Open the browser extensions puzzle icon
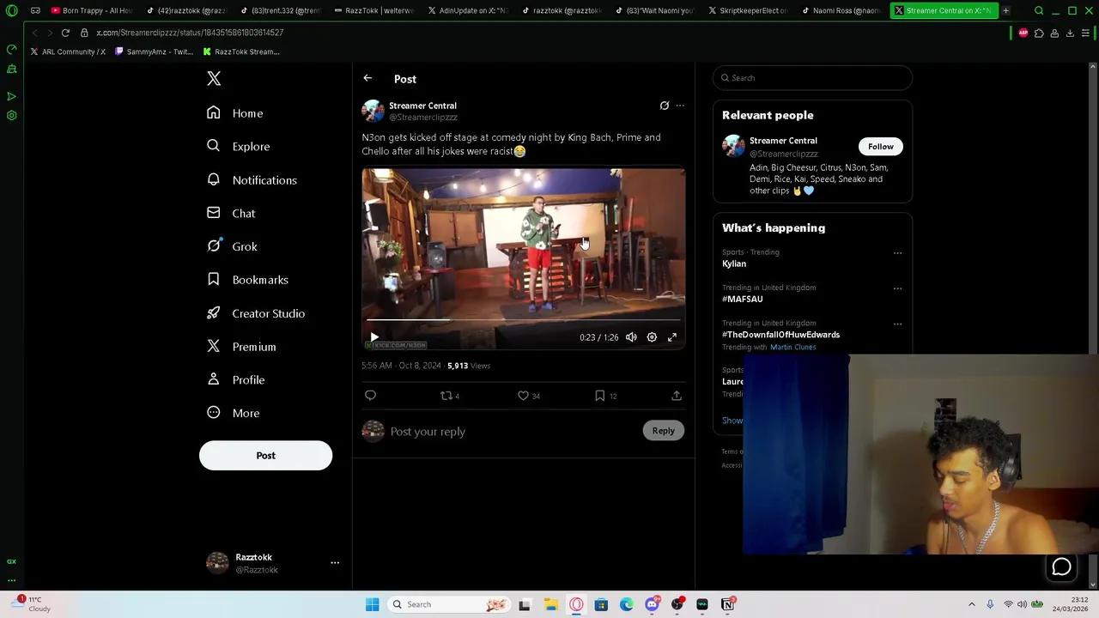This screenshot has height=618, width=1099. 1039,33
